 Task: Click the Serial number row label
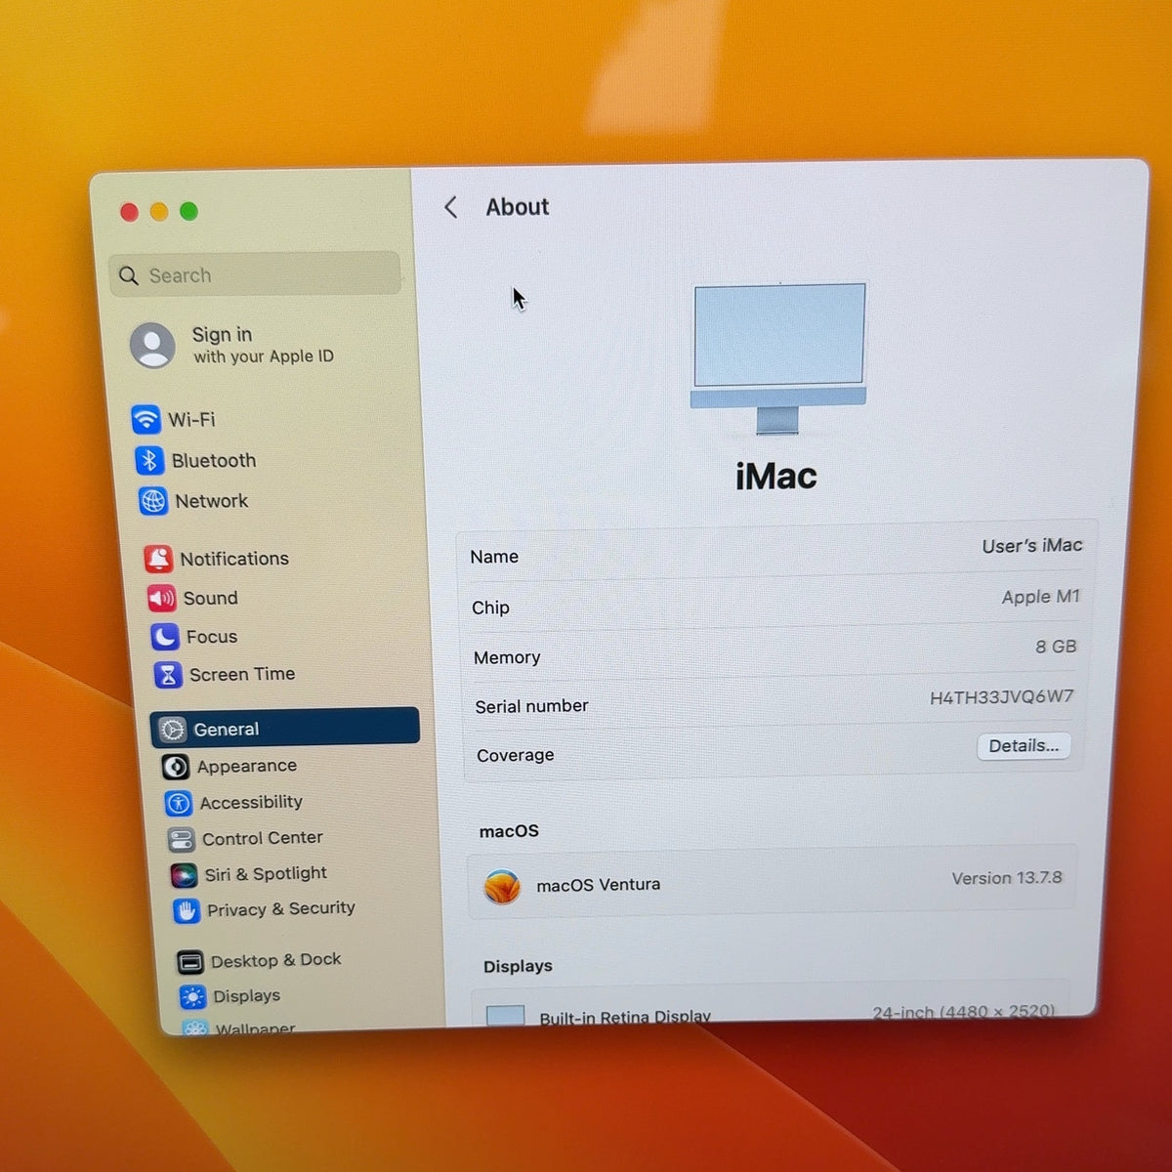(531, 706)
